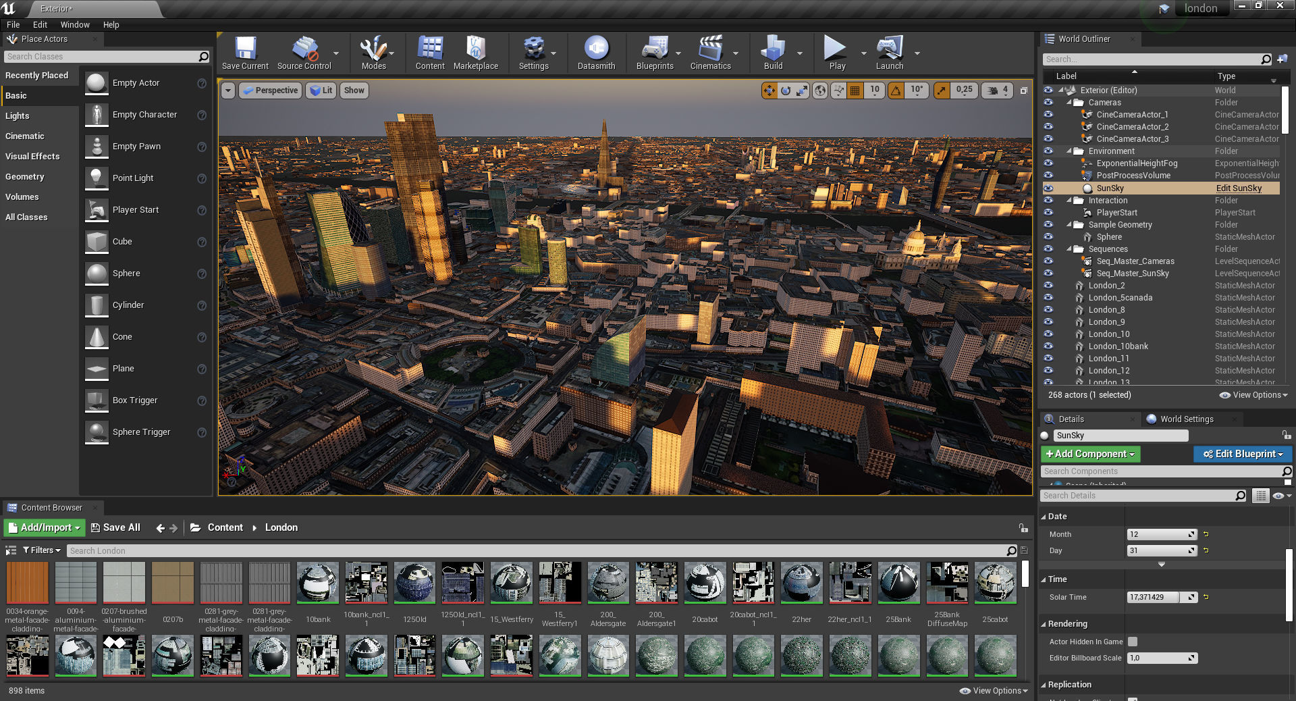Collapse the Cameras folder in outliner

tap(1069, 103)
